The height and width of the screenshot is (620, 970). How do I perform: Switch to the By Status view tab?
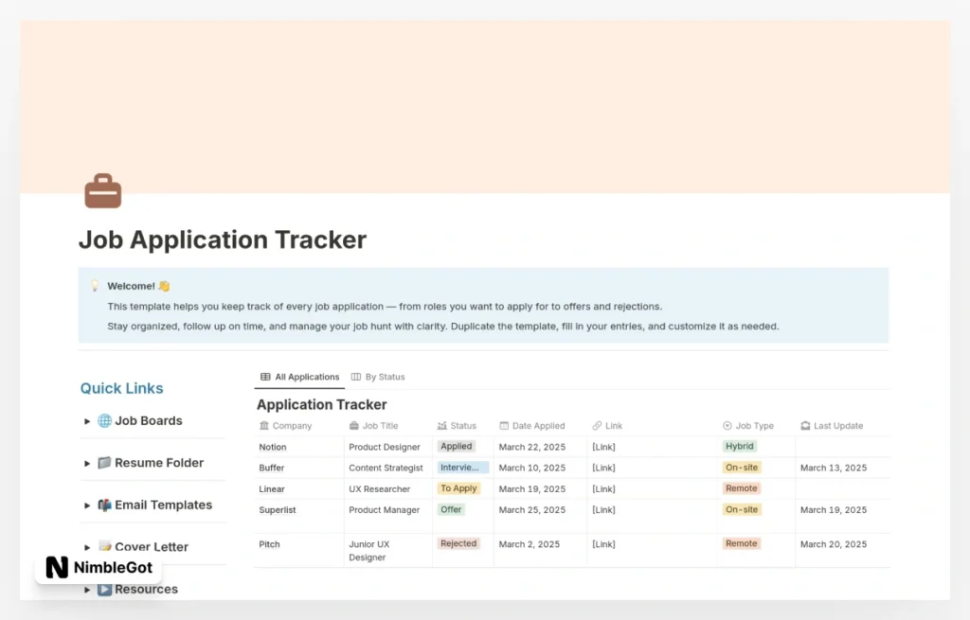[x=378, y=377]
